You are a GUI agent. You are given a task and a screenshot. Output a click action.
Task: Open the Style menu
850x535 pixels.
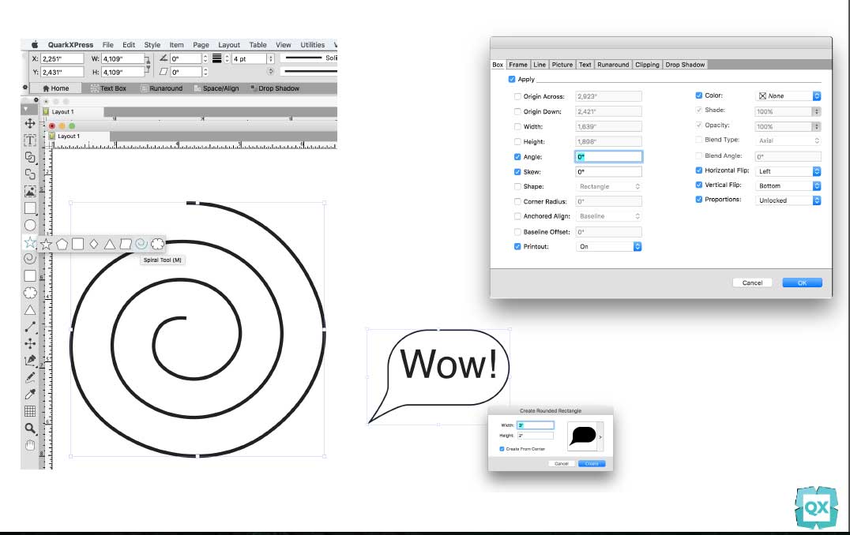152,45
